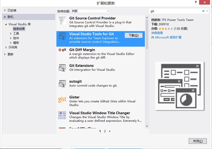Select the 示例库 tree item
This screenshot has width=212, height=149.
point(13,47)
